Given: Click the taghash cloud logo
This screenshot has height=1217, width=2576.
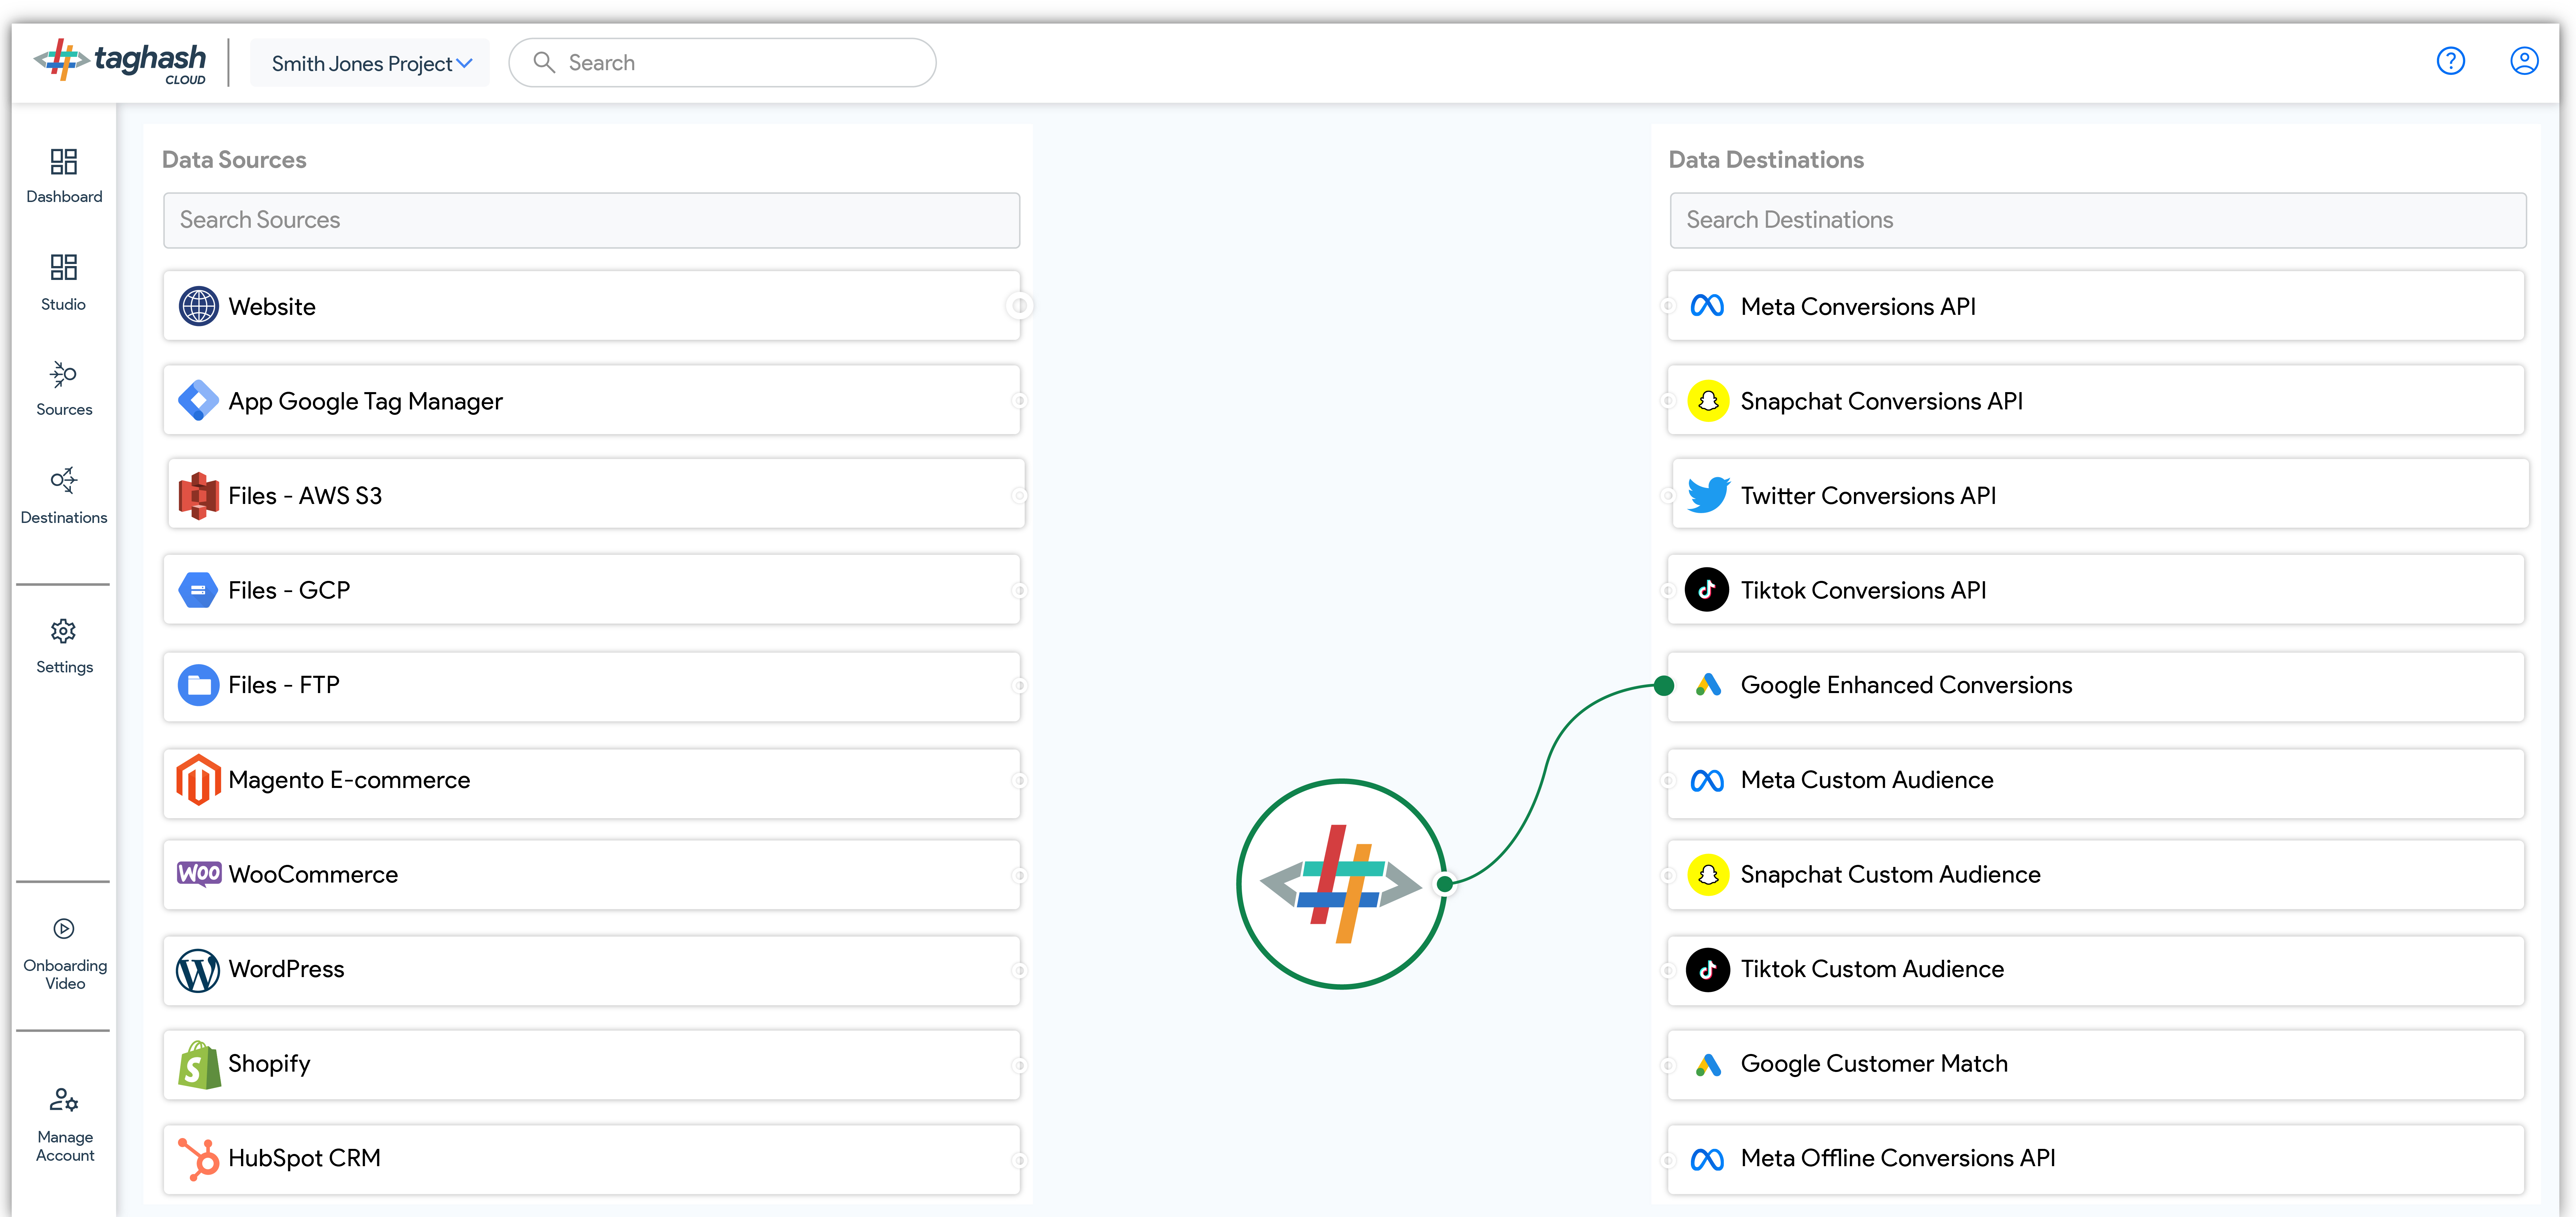Looking at the screenshot, I should pyautogui.click(x=120, y=62).
